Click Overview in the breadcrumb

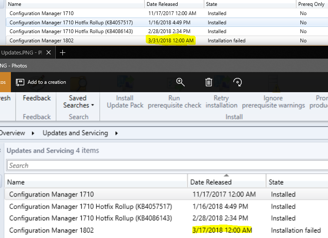12,133
